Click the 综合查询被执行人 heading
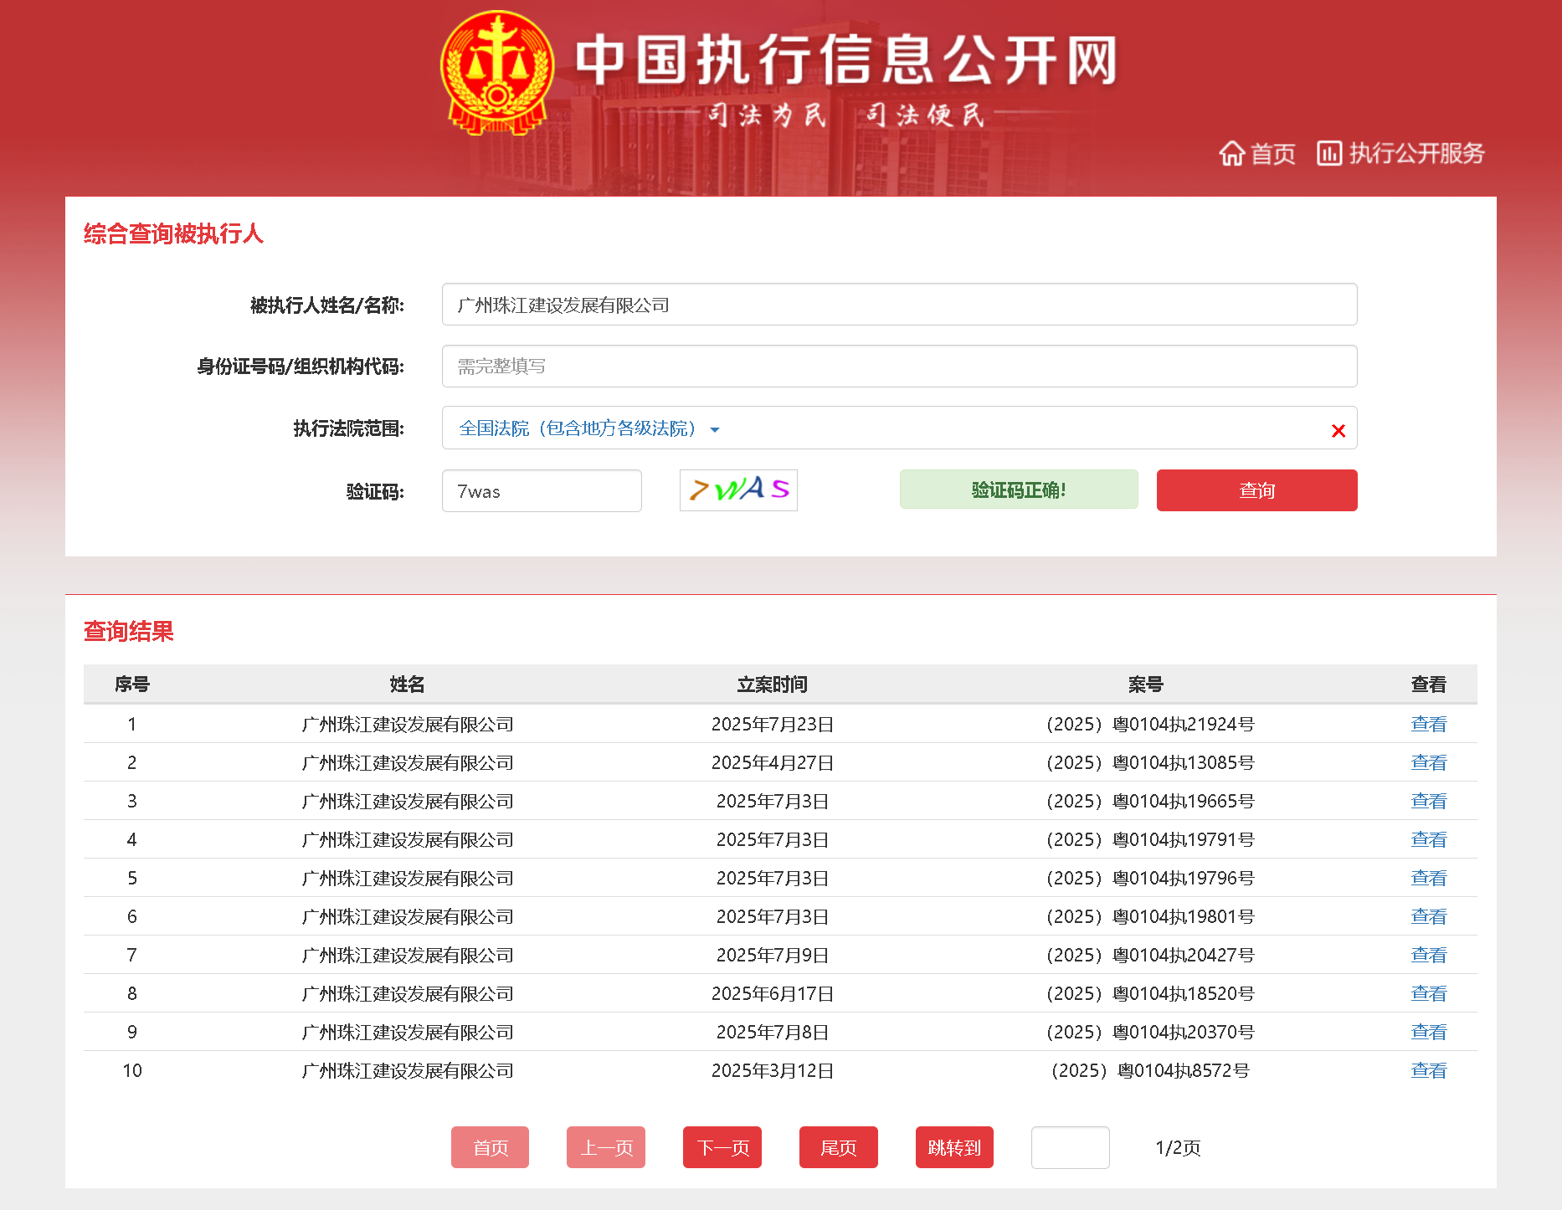 click(x=173, y=233)
